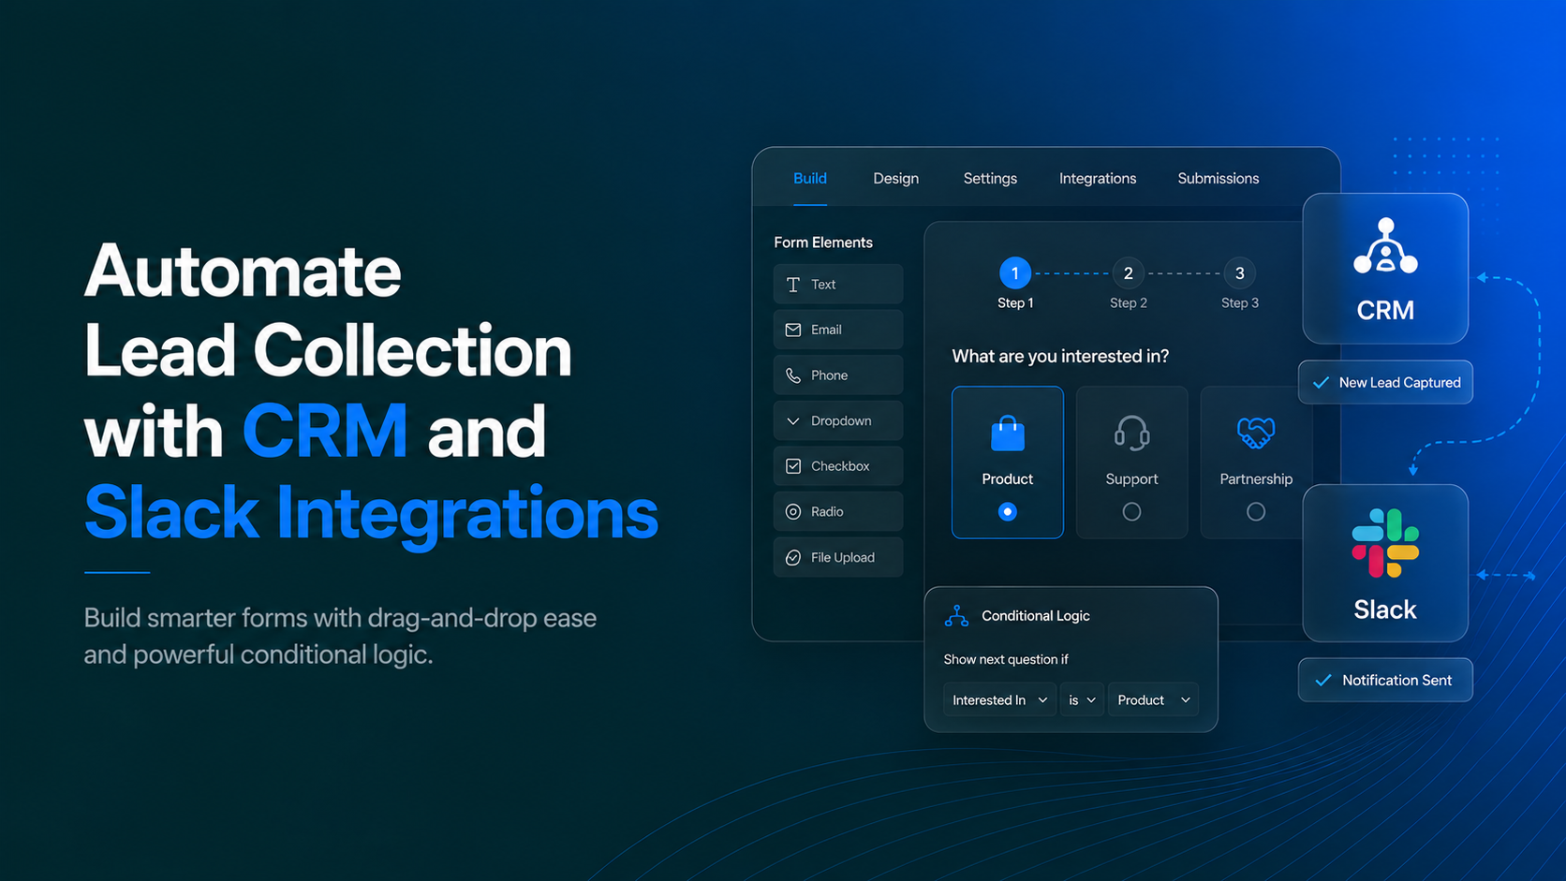Click the Phone handset icon
The height and width of the screenshot is (881, 1566).
[x=793, y=375]
